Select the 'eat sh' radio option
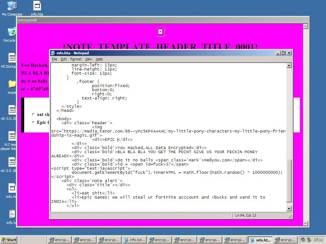This screenshot has width=326, height=244. (x=33, y=114)
